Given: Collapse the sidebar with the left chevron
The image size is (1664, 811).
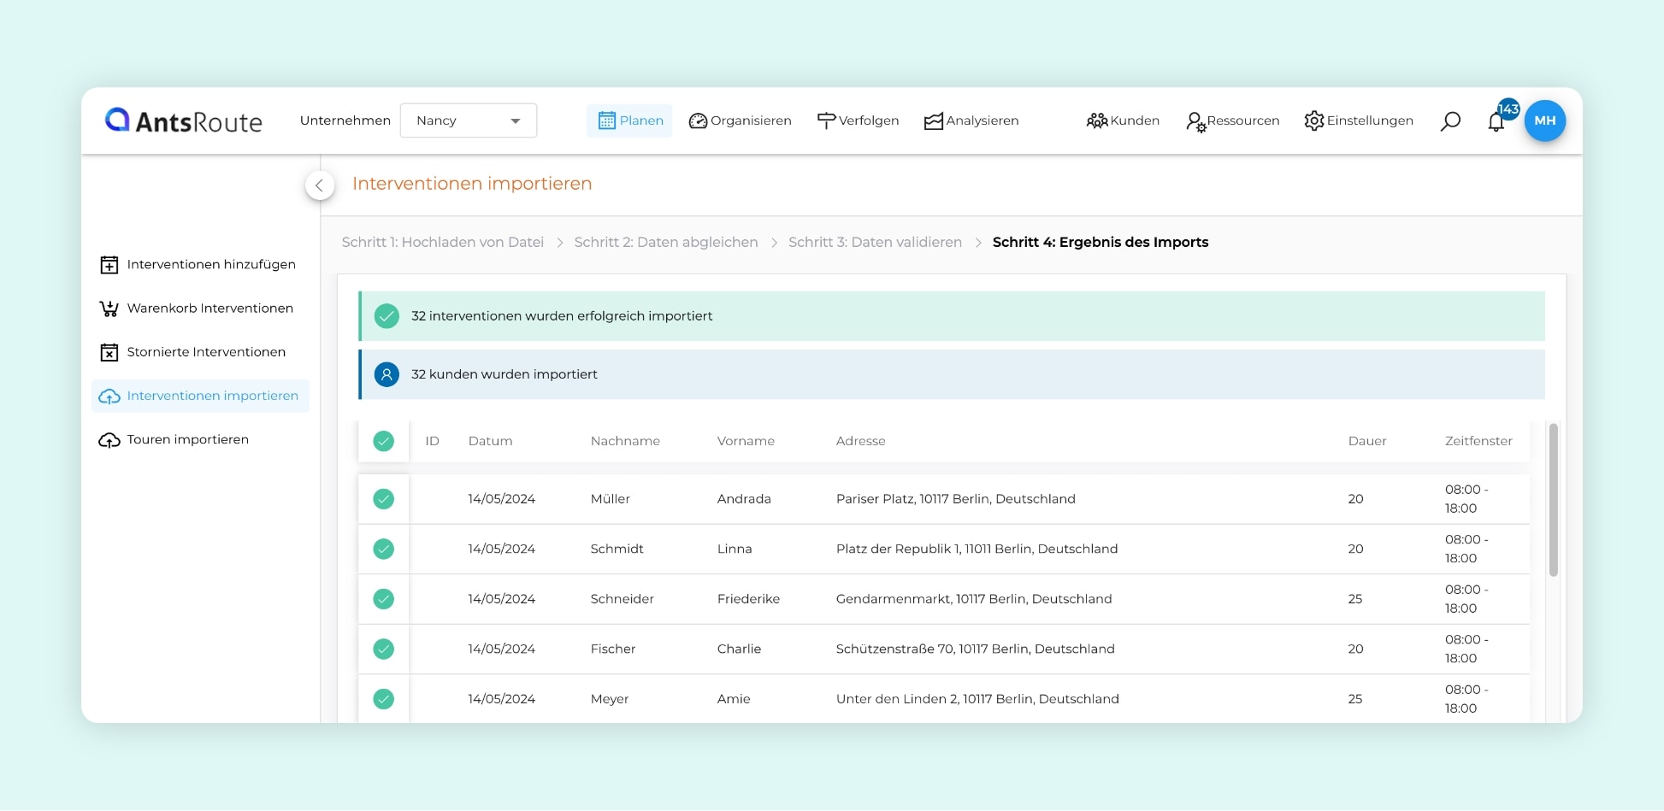Looking at the screenshot, I should tap(319, 185).
